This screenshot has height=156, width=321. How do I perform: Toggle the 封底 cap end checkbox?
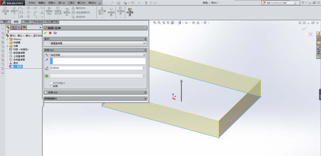point(51,86)
